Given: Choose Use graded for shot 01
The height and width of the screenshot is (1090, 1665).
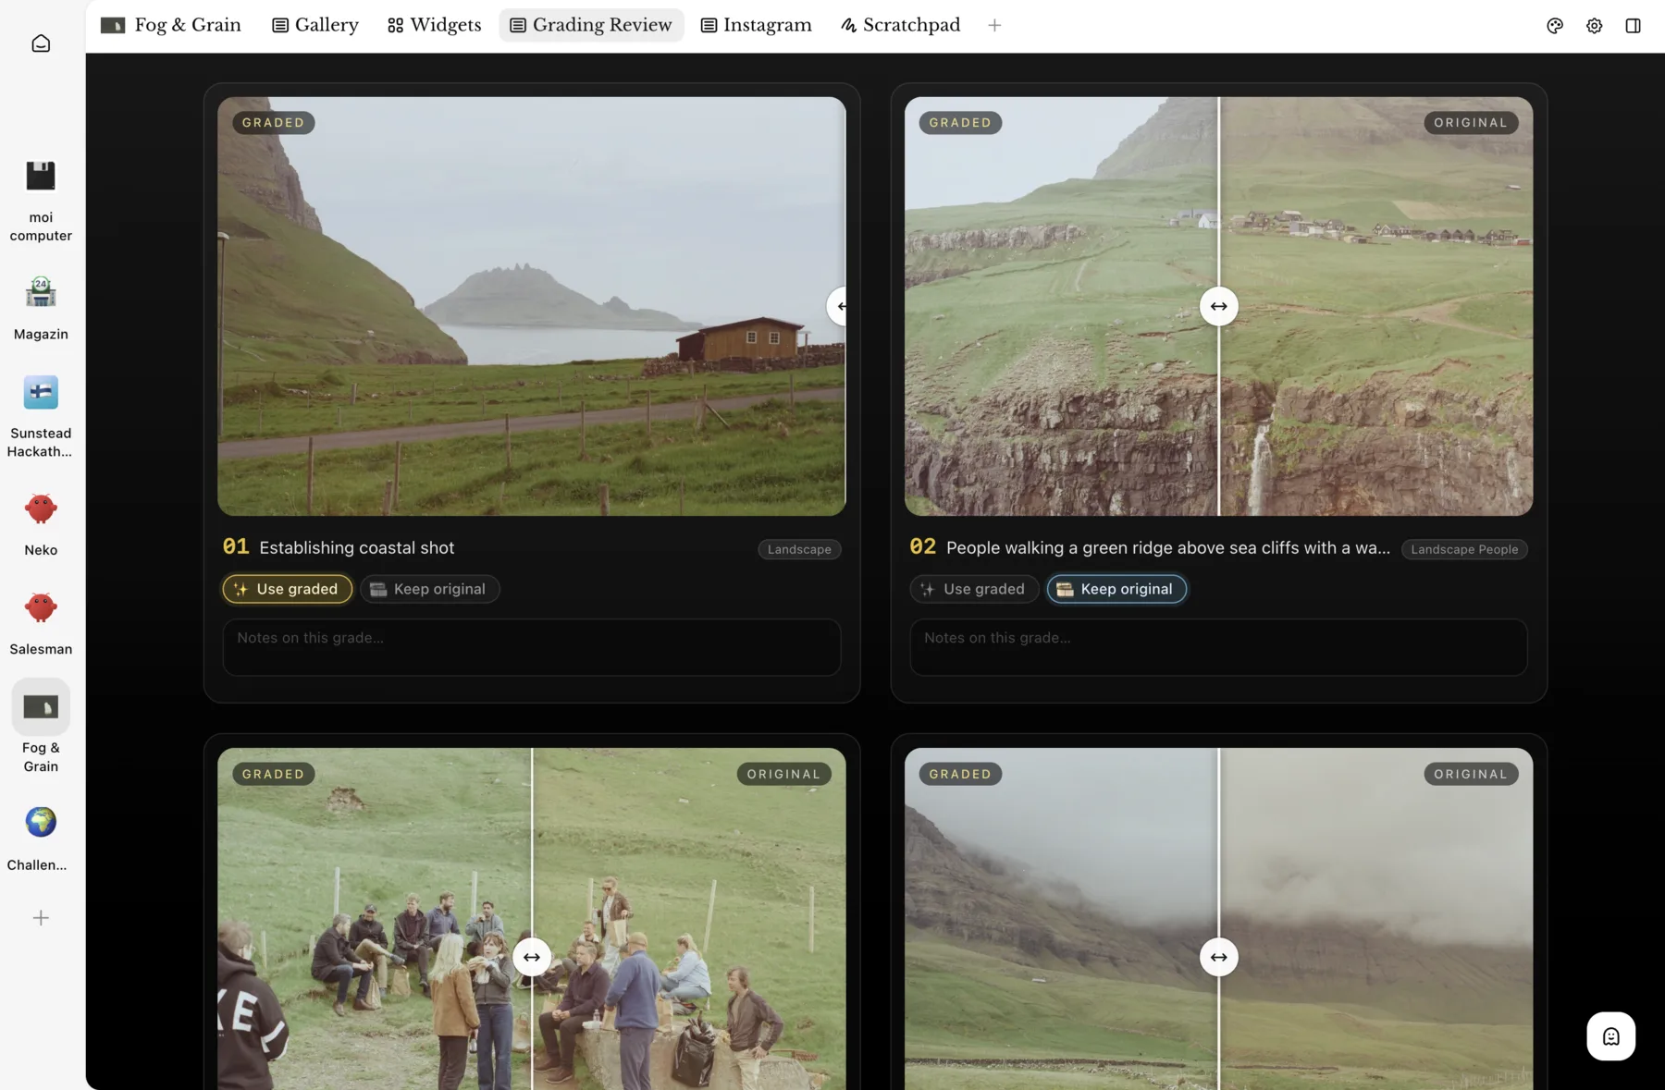Looking at the screenshot, I should (288, 589).
